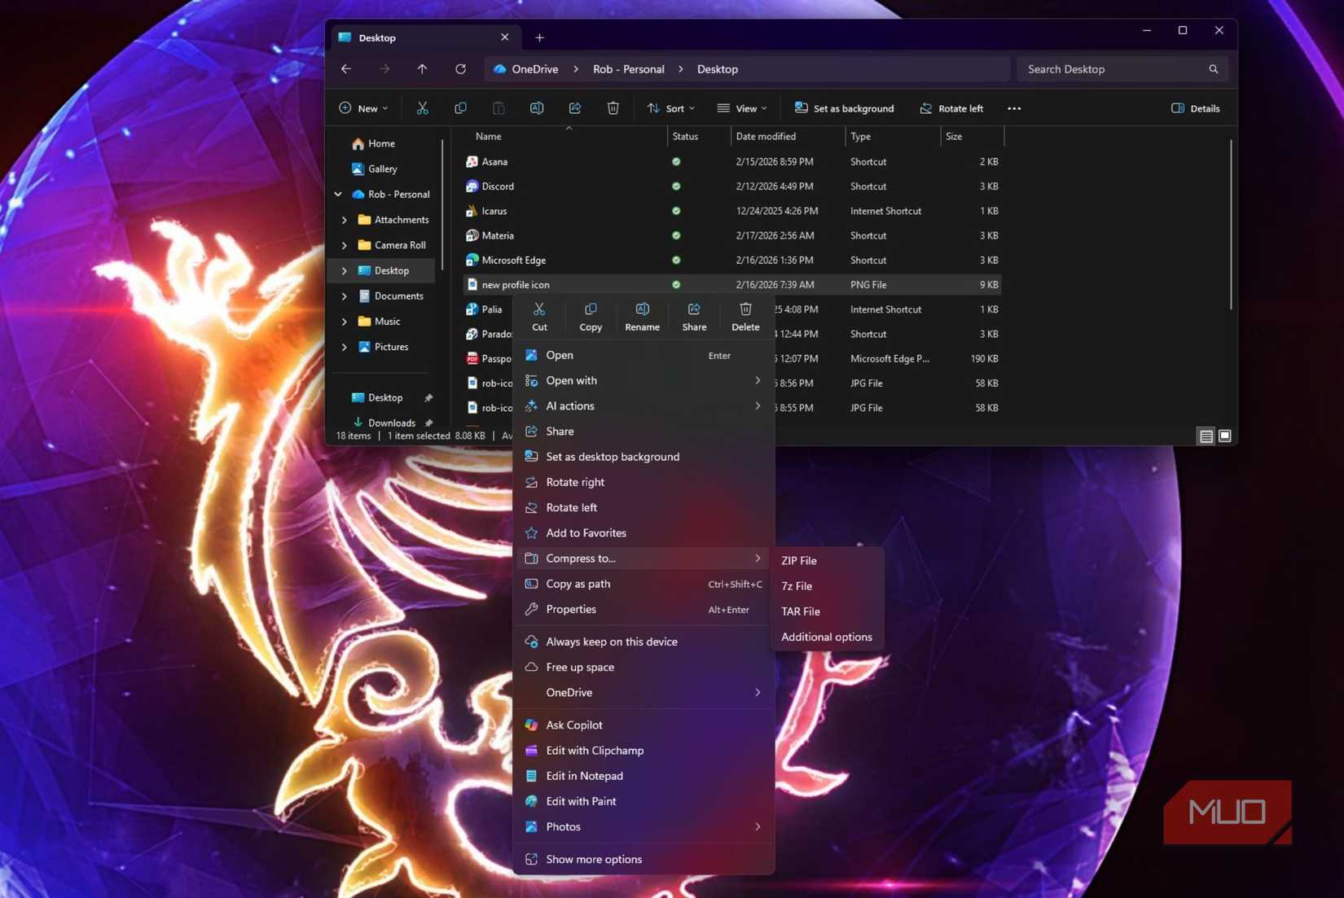Select Always keep on this device
Viewport: 1344px width, 898px height.
643,642
